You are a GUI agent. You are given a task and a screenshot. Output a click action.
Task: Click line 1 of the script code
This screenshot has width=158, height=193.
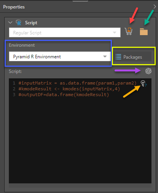click(x=77, y=83)
